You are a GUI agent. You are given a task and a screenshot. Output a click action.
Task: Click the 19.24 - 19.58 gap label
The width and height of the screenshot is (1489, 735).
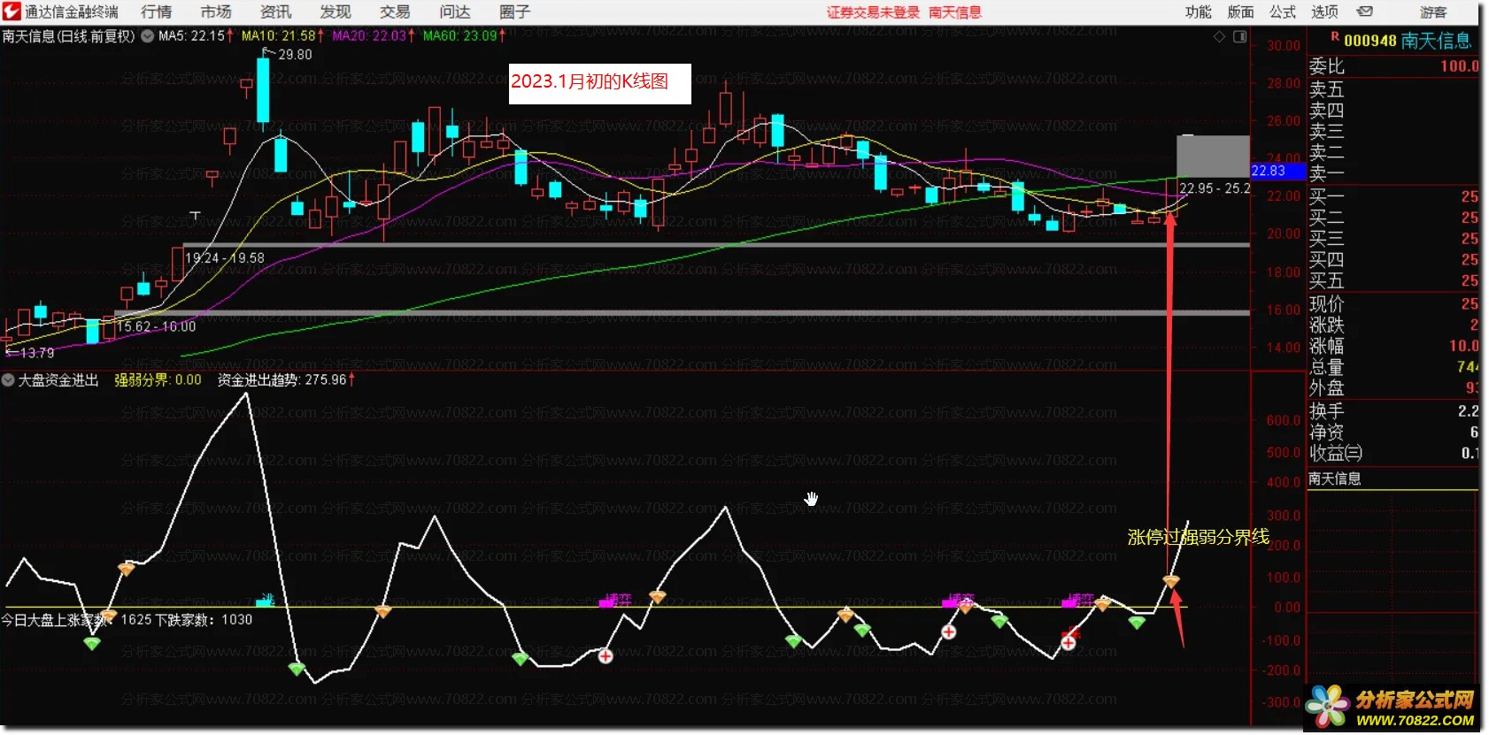tap(225, 258)
